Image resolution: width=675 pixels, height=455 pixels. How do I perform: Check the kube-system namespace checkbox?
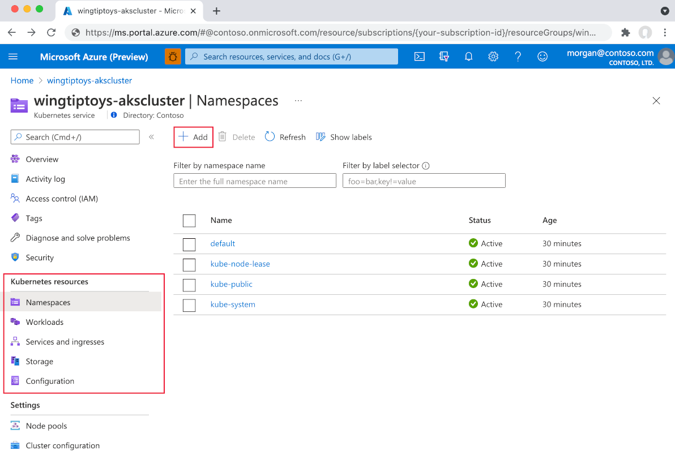click(x=189, y=305)
